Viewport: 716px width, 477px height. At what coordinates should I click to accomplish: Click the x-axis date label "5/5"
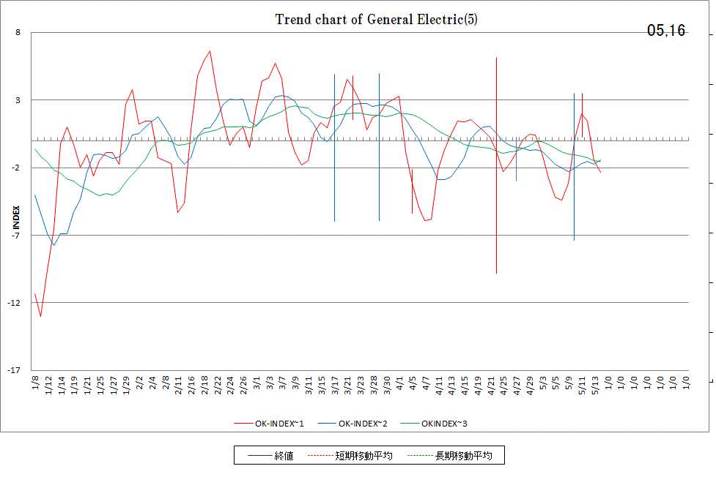click(556, 383)
